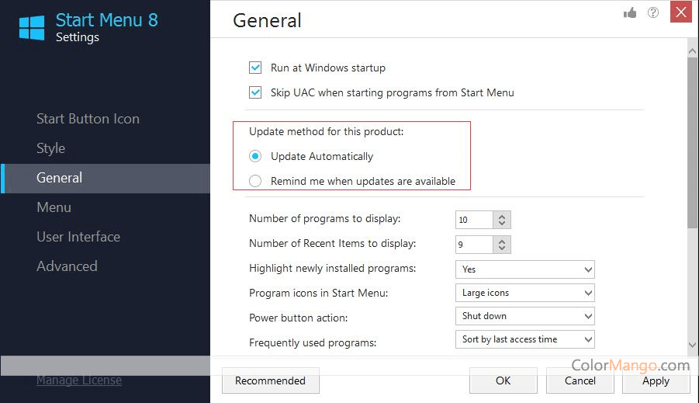Open the help question mark icon
The height and width of the screenshot is (403, 699).
pos(653,13)
